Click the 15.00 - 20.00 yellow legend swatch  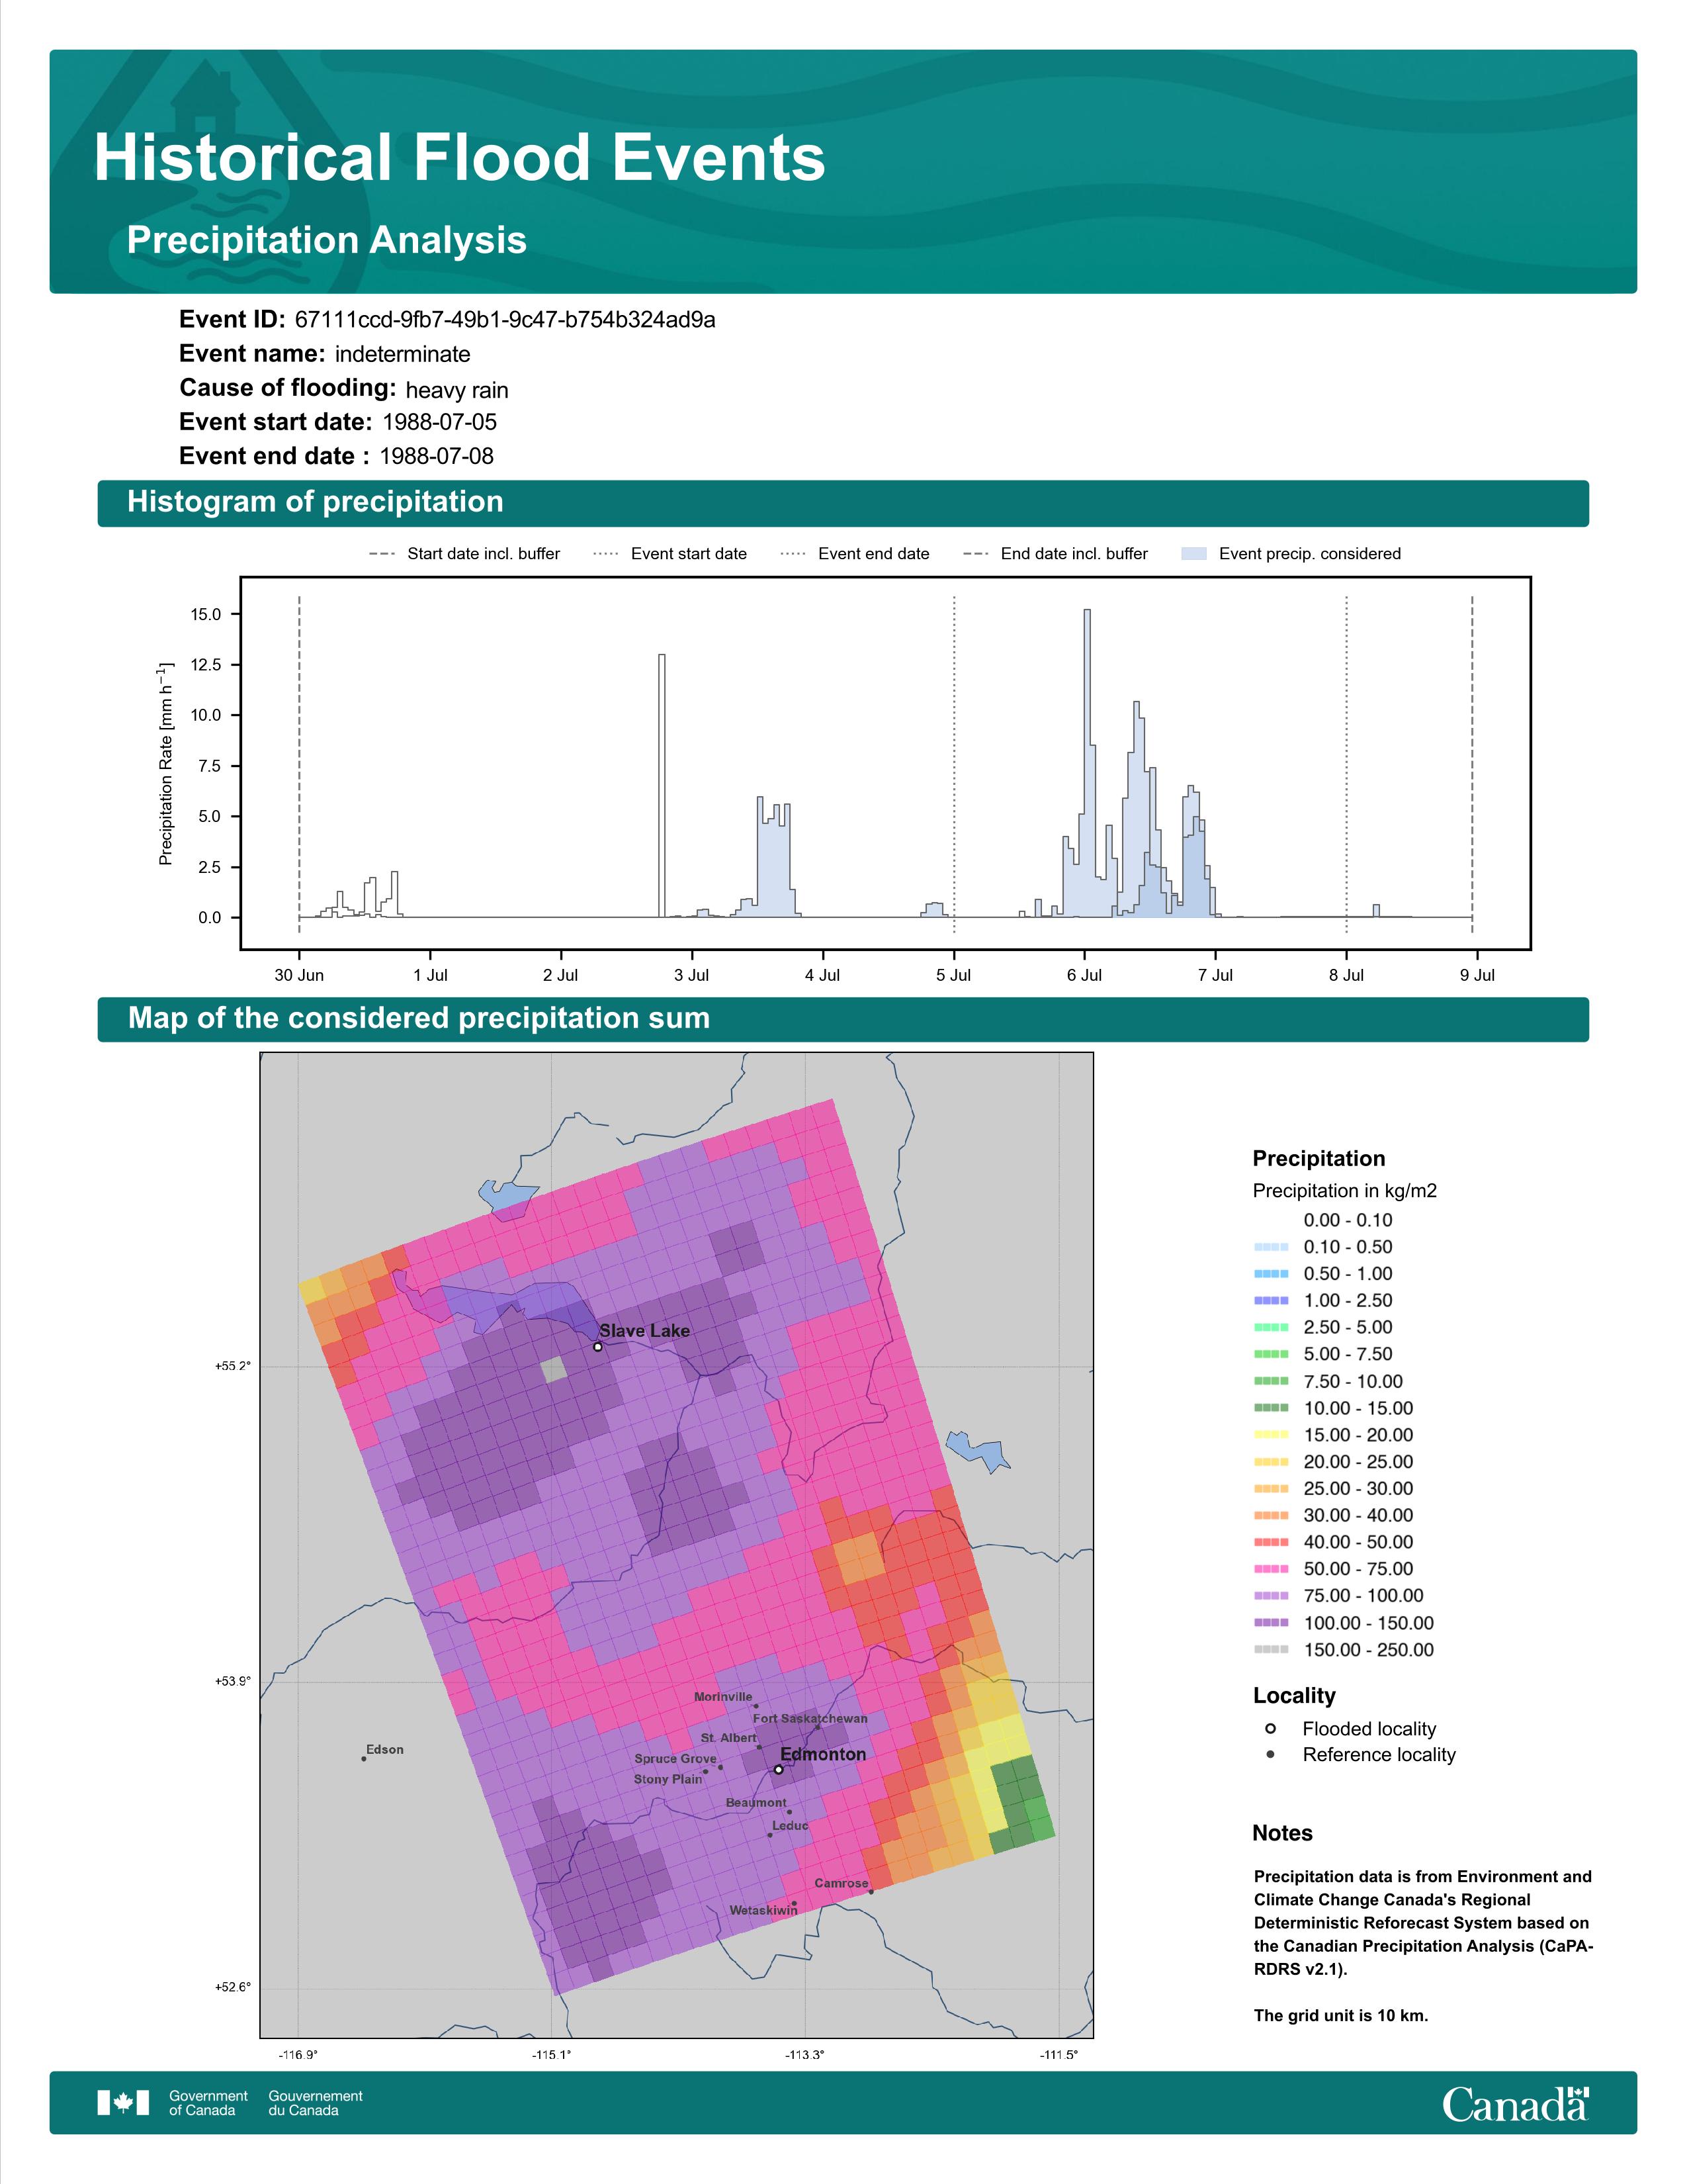tap(1272, 1435)
